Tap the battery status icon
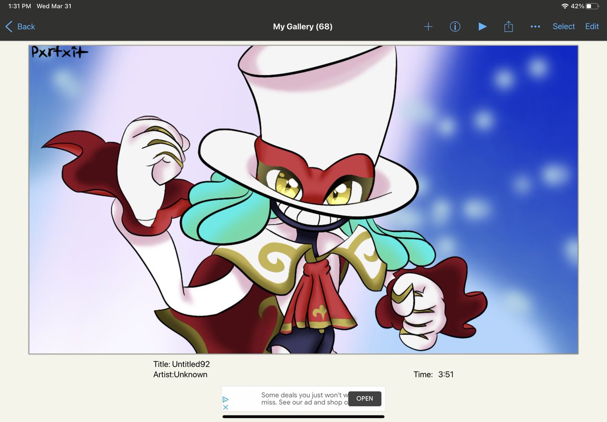The width and height of the screenshot is (607, 422). (x=592, y=6)
